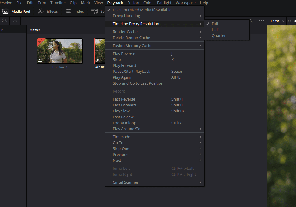Open the Index list icon

tap(68, 12)
